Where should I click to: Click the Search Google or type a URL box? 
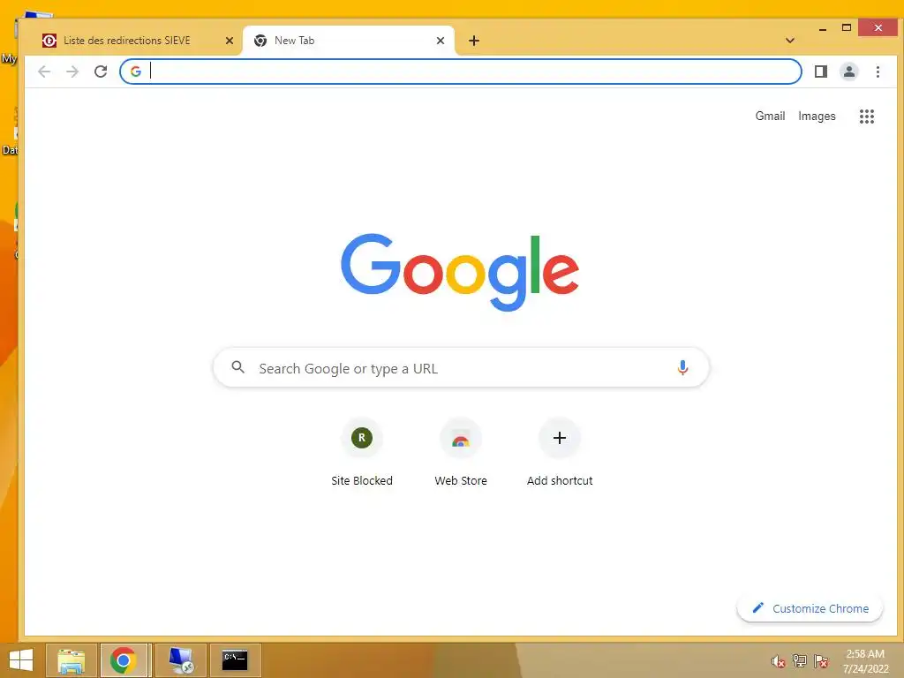tap(461, 368)
